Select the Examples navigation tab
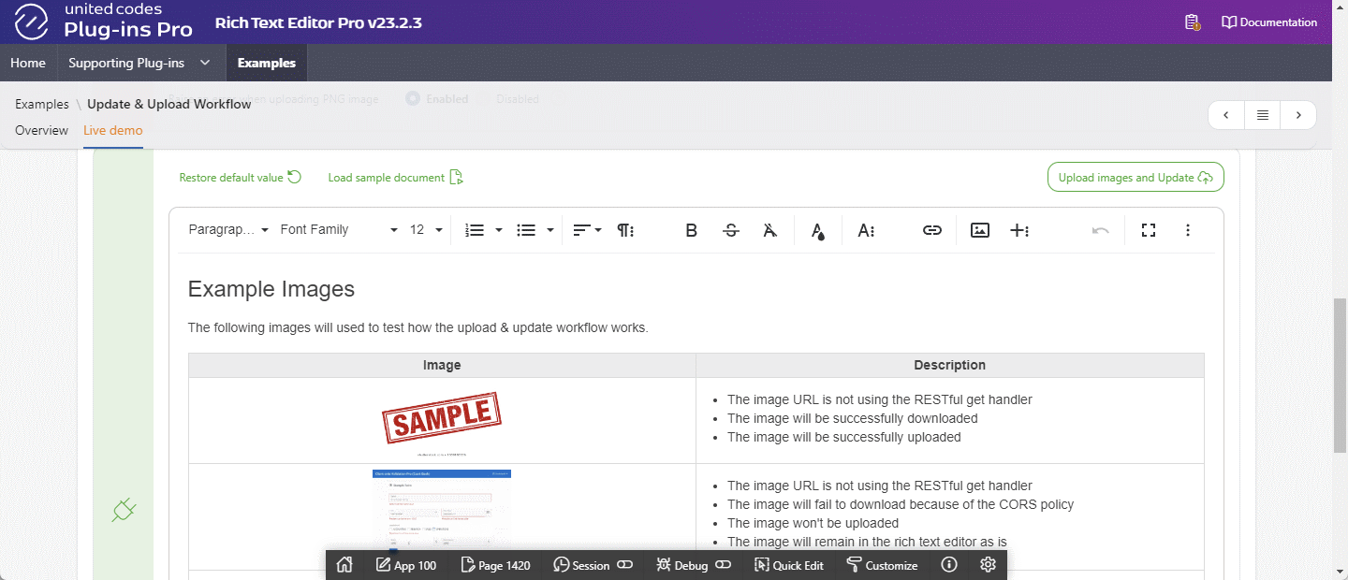The image size is (1348, 580). pyautogui.click(x=267, y=64)
